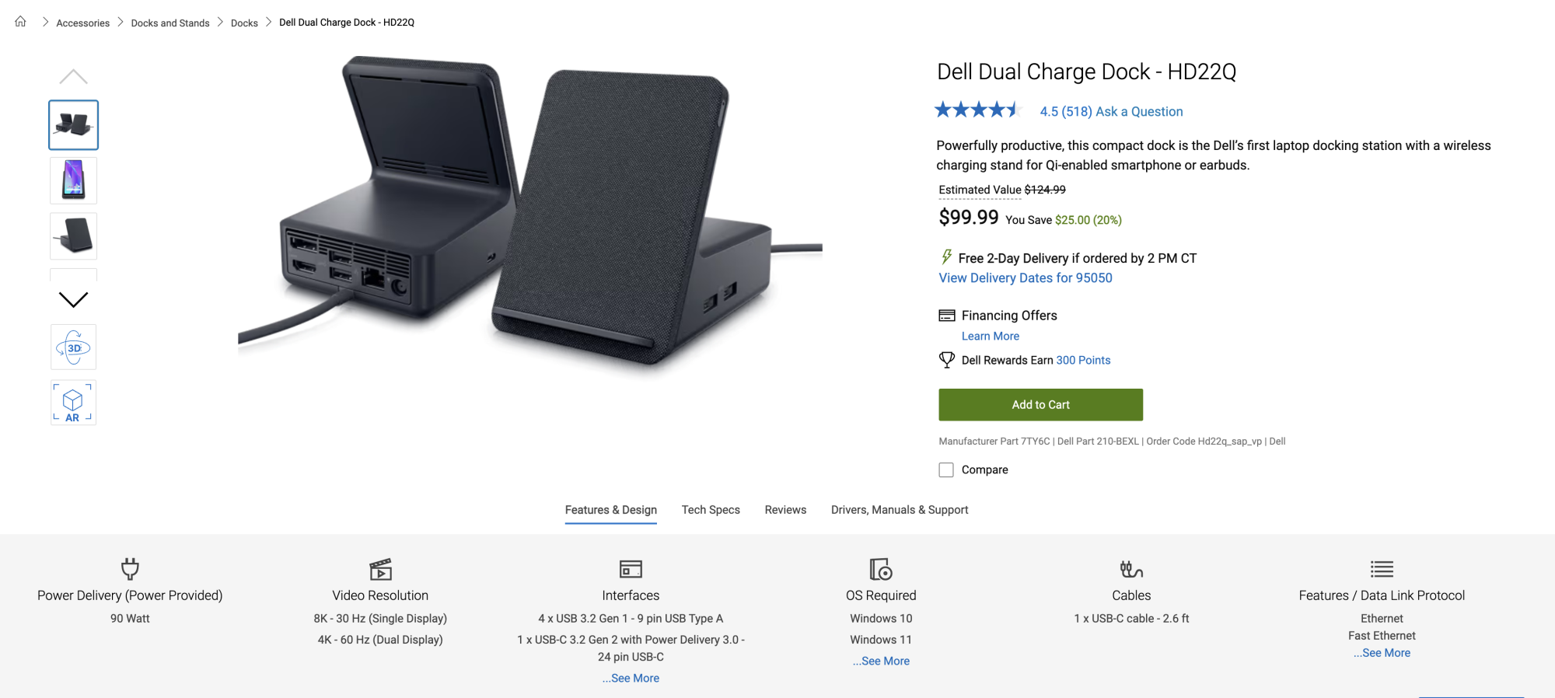1555x698 pixels.
Task: Click the Video Resolution icon
Action: click(380, 569)
